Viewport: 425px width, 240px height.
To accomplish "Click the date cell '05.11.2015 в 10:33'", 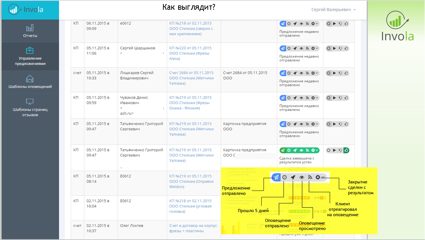I will (x=100, y=80).
